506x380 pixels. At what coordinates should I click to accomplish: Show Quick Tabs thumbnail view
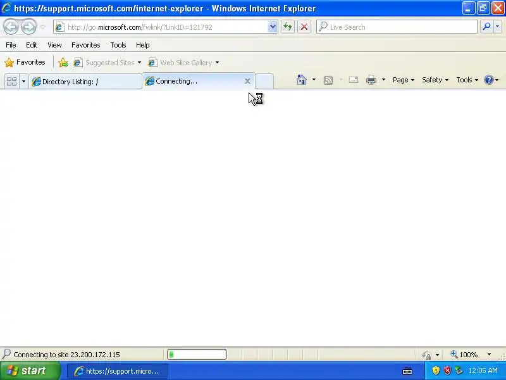12,81
